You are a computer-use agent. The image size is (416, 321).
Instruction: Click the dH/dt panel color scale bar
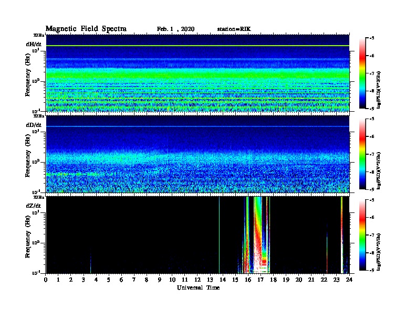pyautogui.click(x=362, y=73)
